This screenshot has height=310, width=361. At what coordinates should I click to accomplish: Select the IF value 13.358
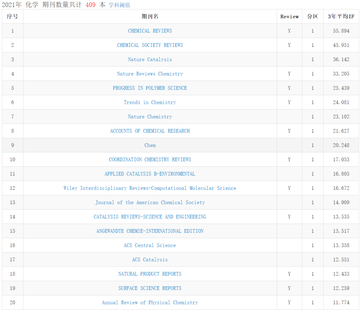pos(341,245)
